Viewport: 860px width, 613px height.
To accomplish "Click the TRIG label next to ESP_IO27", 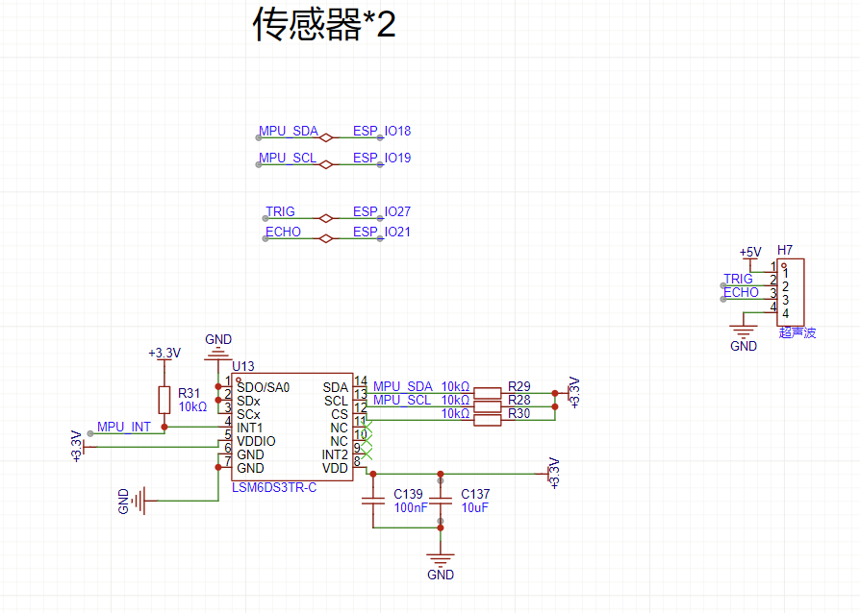I will tap(280, 211).
